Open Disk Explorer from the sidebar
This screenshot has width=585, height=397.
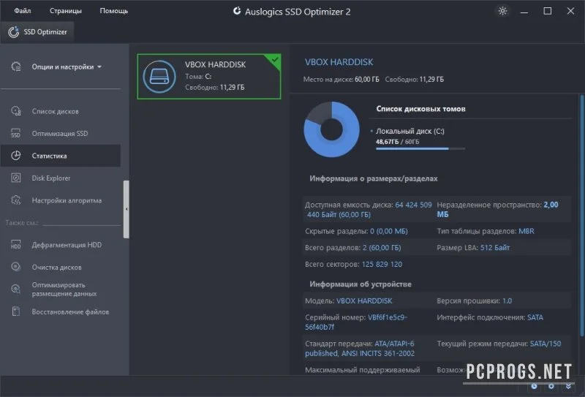[x=51, y=178]
